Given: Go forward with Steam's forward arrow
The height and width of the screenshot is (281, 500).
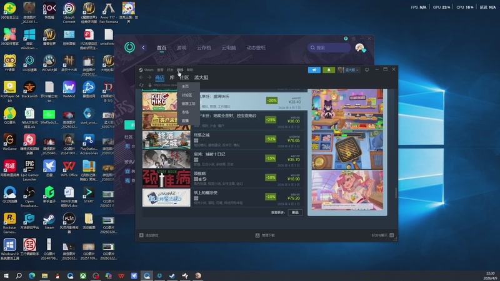Looking at the screenshot, I should pos(149,77).
